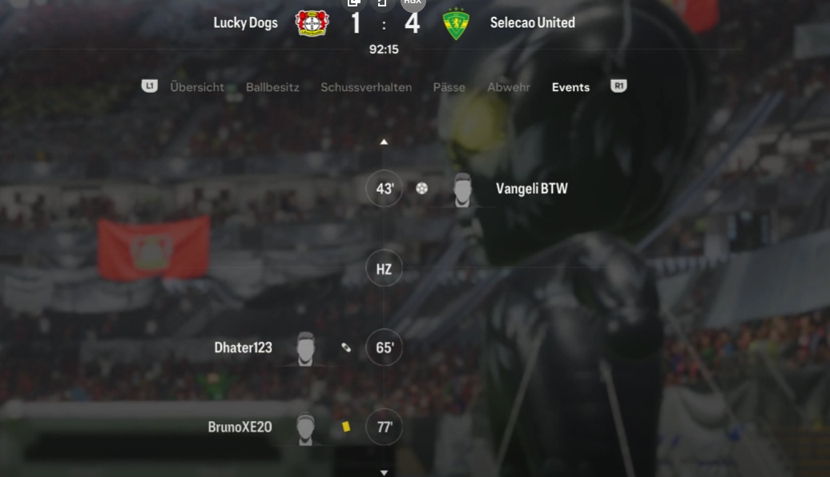Click the Vangeli BTW player name
Viewport: 830px width, 477px height.
(531, 188)
